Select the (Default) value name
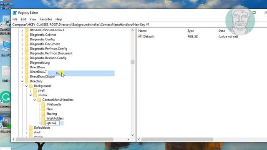Screen dimensions: 267x150 149,36
